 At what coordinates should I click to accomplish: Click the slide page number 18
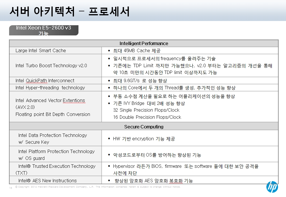coord(11,188)
